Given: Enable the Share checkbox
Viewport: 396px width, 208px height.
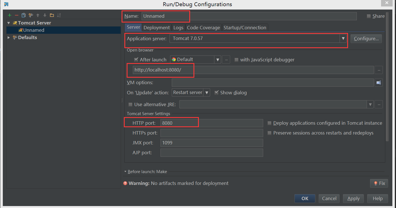Looking at the screenshot, I should 369,16.
